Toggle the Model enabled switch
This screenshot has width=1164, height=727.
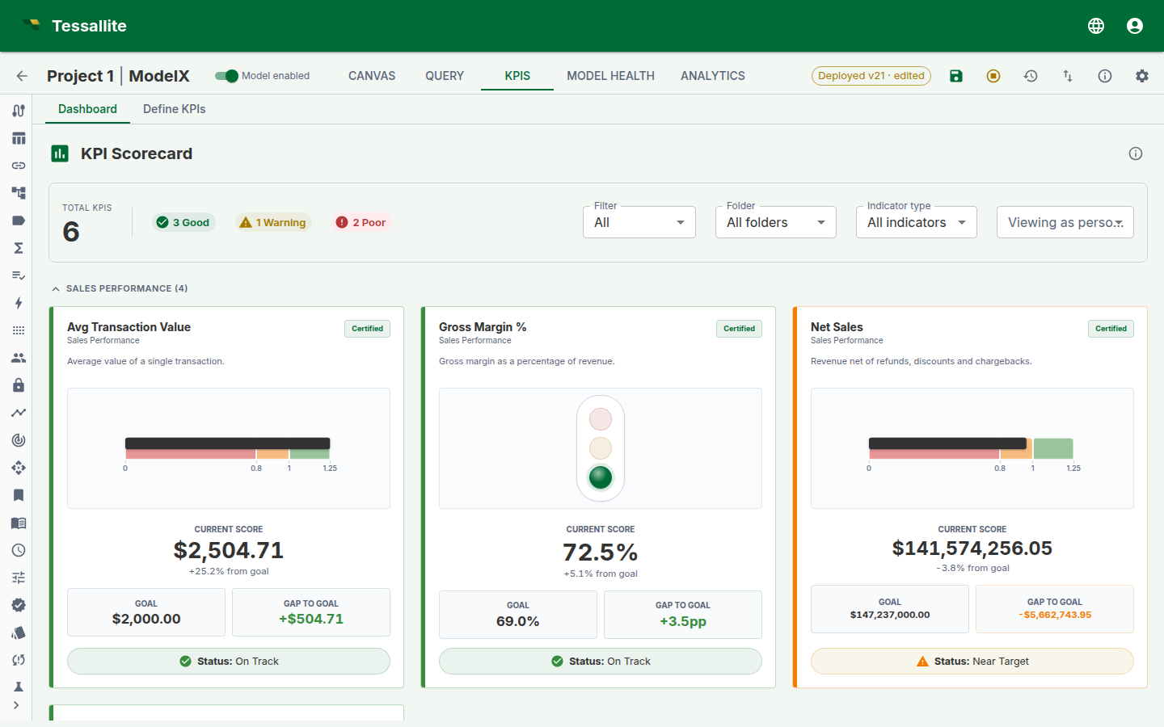click(x=226, y=76)
